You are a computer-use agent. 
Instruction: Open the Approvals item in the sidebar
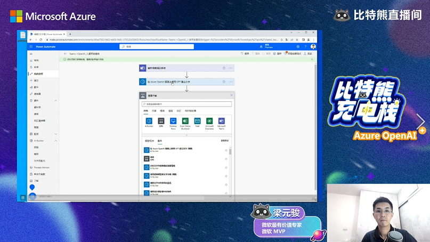tap(35, 67)
